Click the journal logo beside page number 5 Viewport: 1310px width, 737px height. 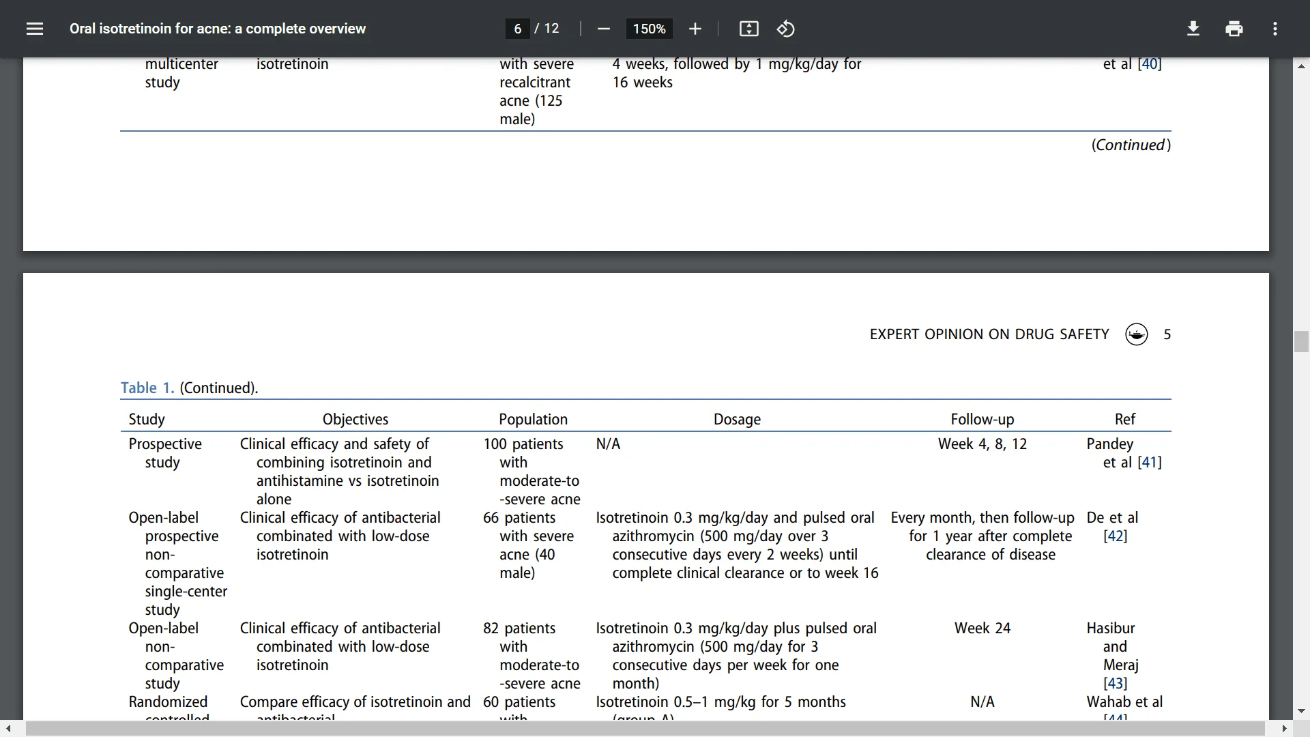click(1136, 334)
